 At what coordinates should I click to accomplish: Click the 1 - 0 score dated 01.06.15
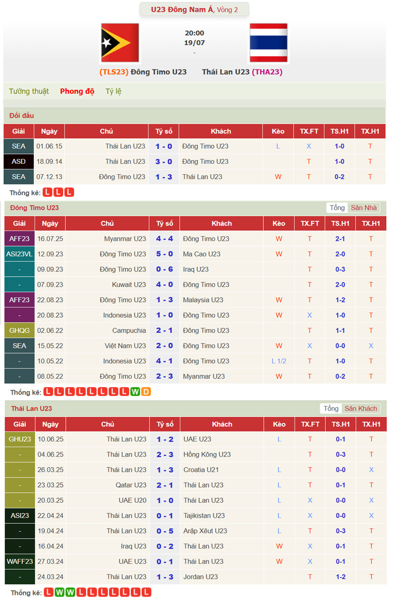tap(164, 147)
